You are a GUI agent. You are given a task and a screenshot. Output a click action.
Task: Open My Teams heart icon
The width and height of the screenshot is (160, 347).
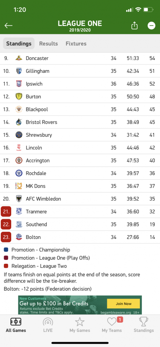(112, 322)
